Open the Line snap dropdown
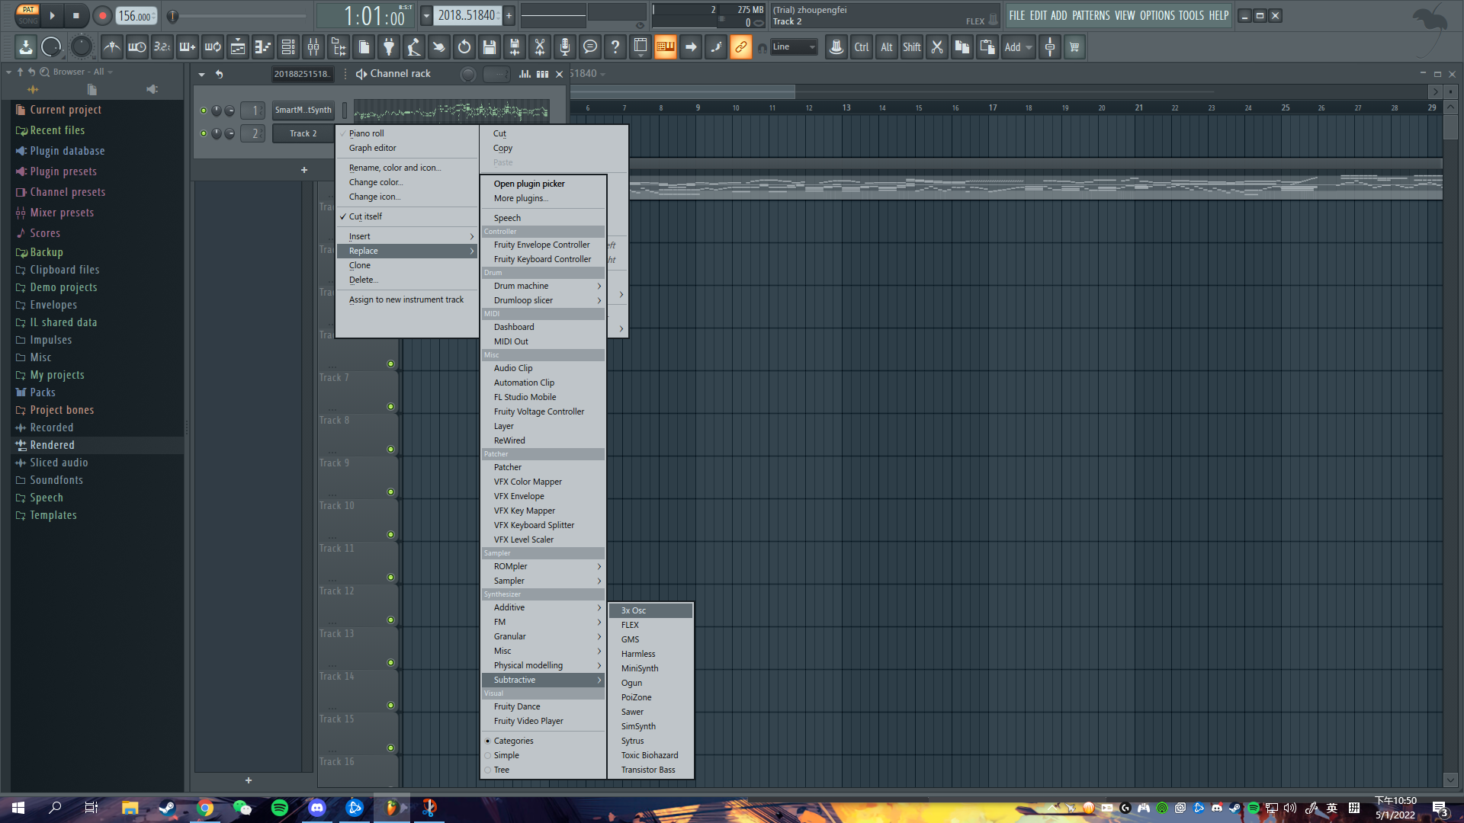The width and height of the screenshot is (1464, 823). 794,47
